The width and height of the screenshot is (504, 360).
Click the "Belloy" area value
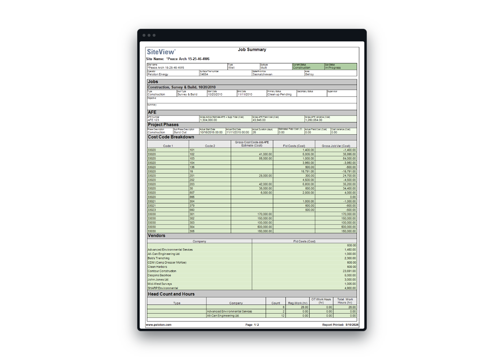tap(310, 75)
